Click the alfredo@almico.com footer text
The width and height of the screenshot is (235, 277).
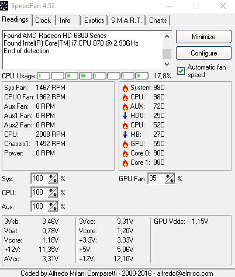tap(185, 273)
